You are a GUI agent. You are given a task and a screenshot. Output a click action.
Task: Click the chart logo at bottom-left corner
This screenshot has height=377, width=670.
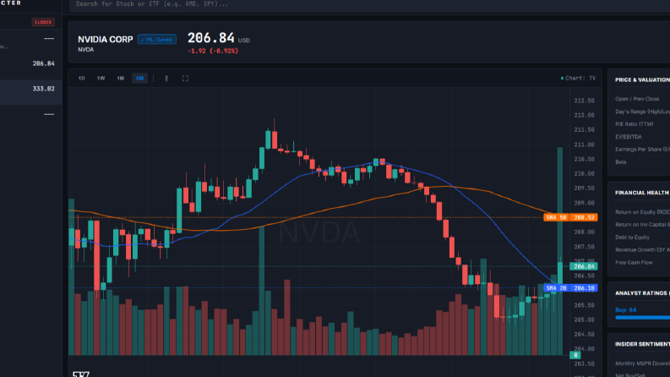tap(81, 374)
